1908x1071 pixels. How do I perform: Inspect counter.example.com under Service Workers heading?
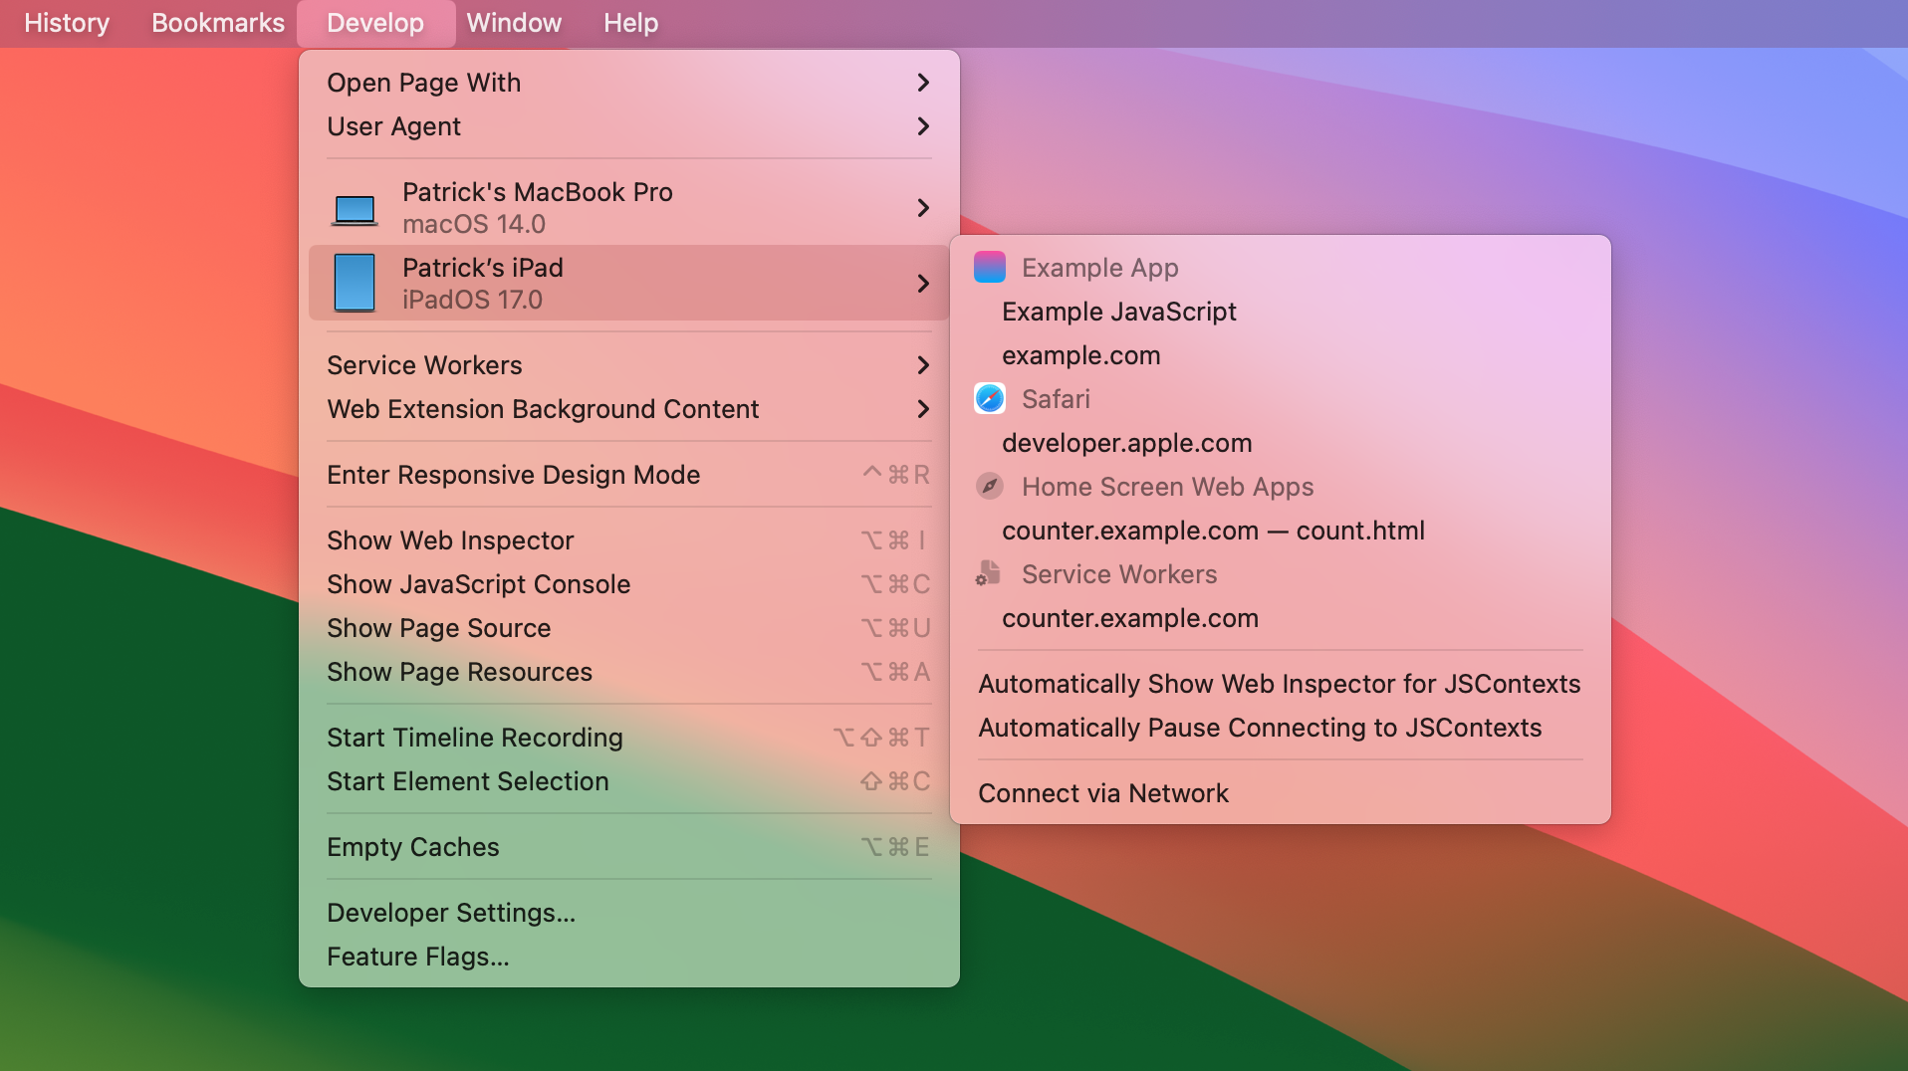pyautogui.click(x=1280, y=618)
